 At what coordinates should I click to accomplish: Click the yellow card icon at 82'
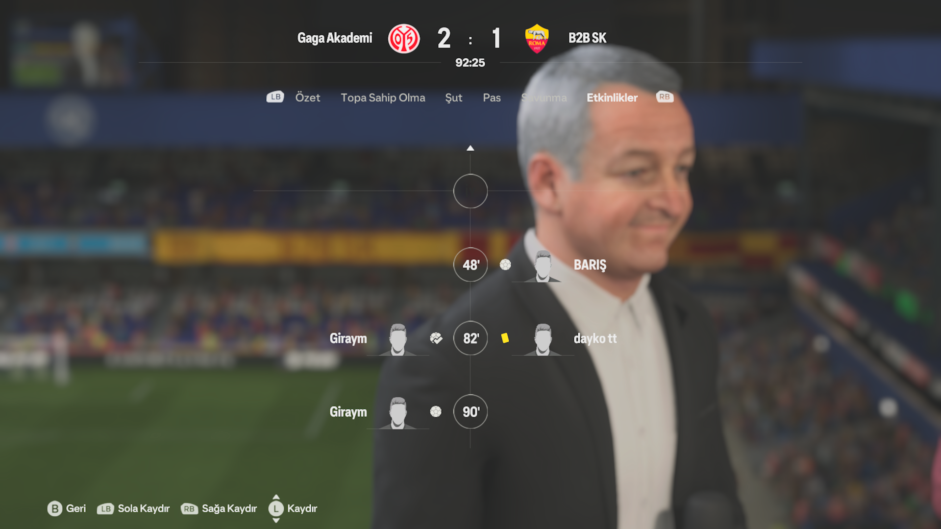point(505,338)
